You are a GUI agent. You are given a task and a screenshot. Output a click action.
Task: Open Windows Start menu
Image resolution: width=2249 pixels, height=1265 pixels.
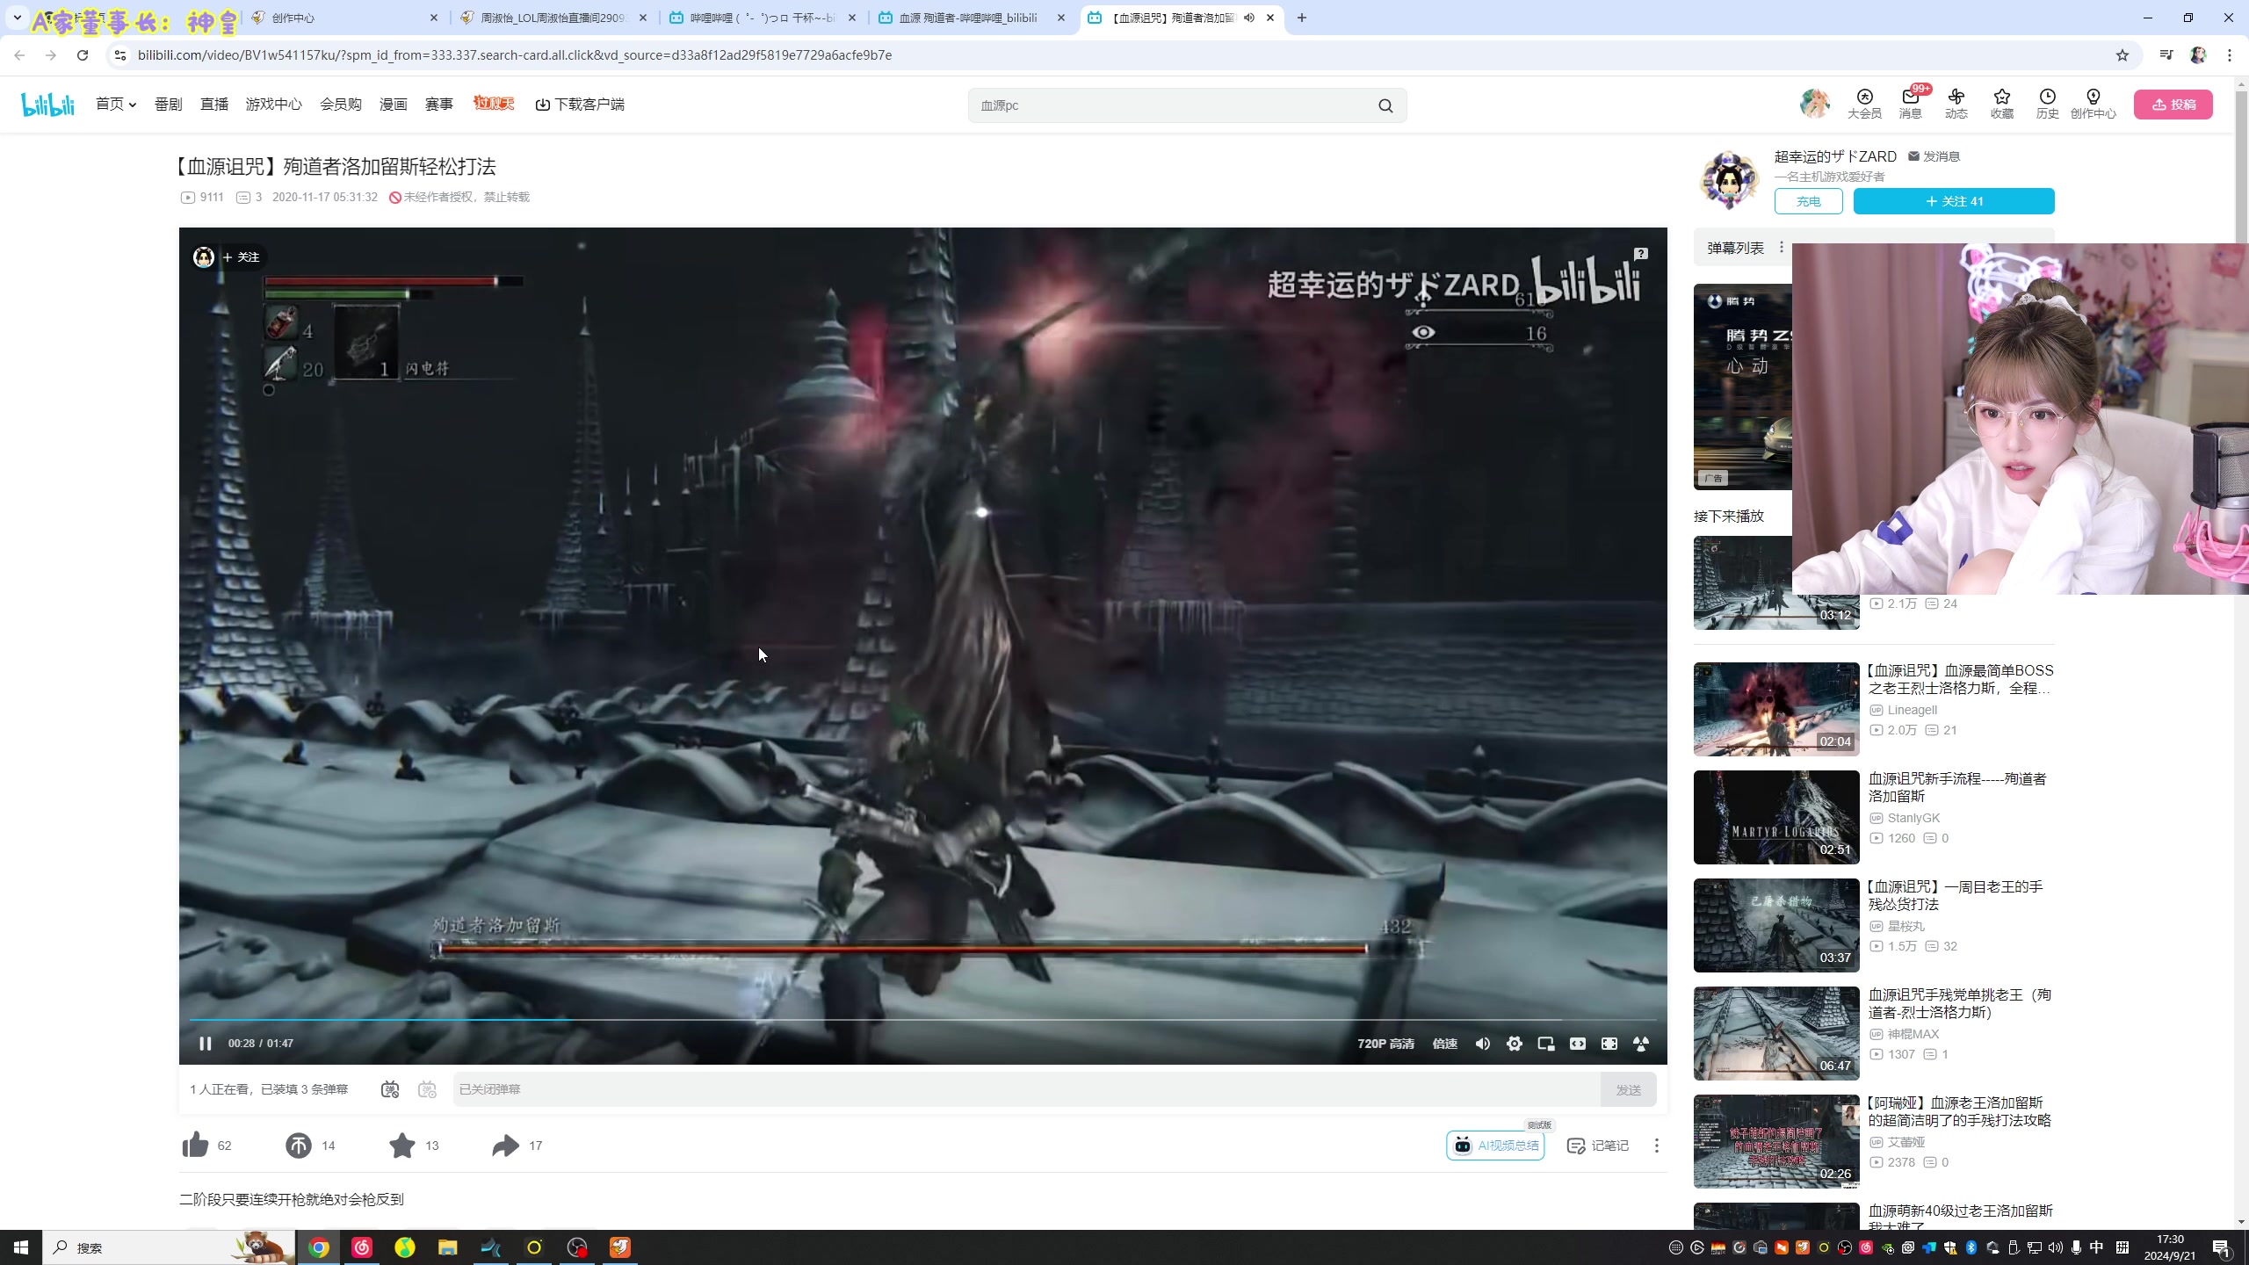21,1247
